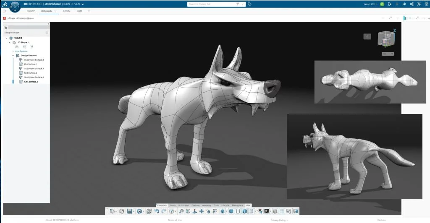Click the tag icon beside search bar

[x=249, y=4]
